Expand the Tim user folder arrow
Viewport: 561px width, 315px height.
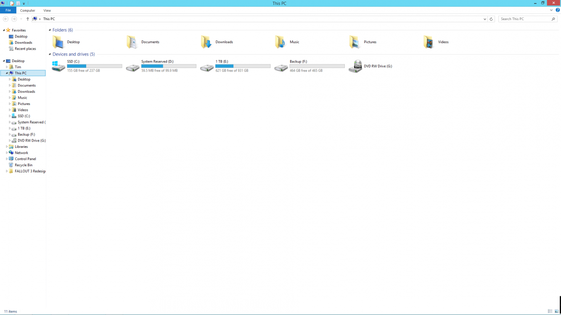click(7, 67)
